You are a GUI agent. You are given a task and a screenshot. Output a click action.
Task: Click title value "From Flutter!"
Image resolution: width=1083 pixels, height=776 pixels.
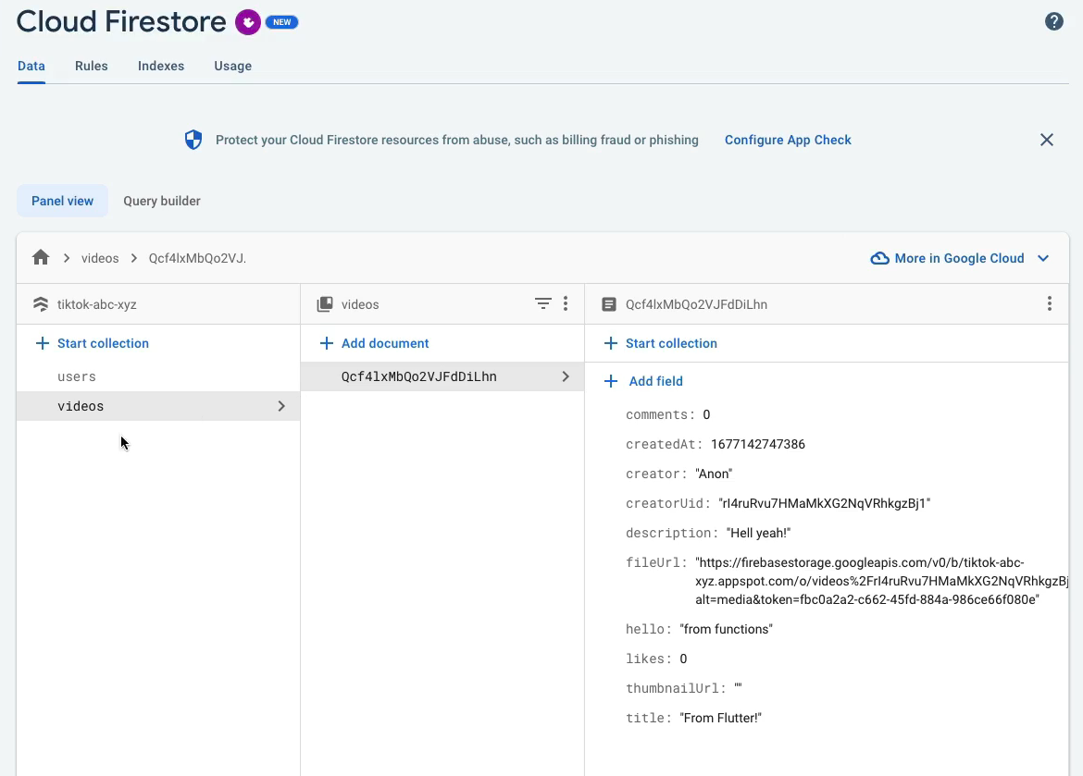pyautogui.click(x=720, y=718)
